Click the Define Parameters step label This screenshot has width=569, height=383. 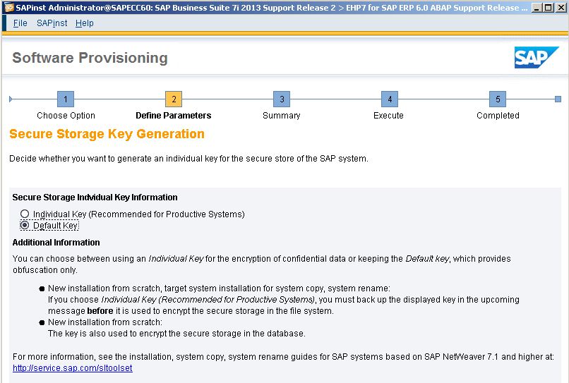174,116
